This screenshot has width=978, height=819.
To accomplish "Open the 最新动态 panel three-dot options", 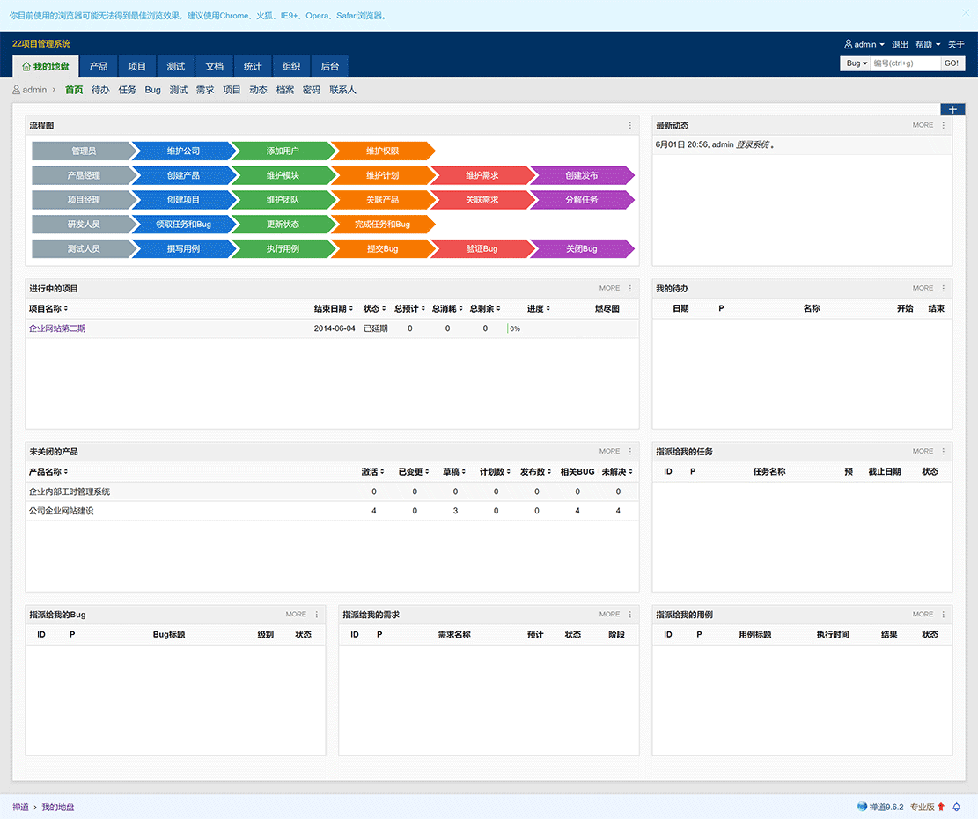I will pos(943,126).
